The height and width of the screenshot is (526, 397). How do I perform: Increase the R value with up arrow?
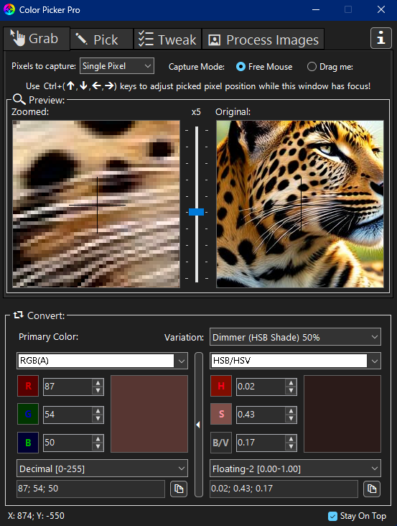[x=98, y=383]
